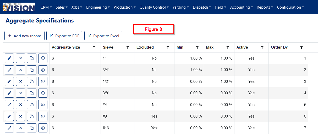Delete the row with sieve 3/8"
The width and height of the screenshot is (318, 134).
(20, 93)
